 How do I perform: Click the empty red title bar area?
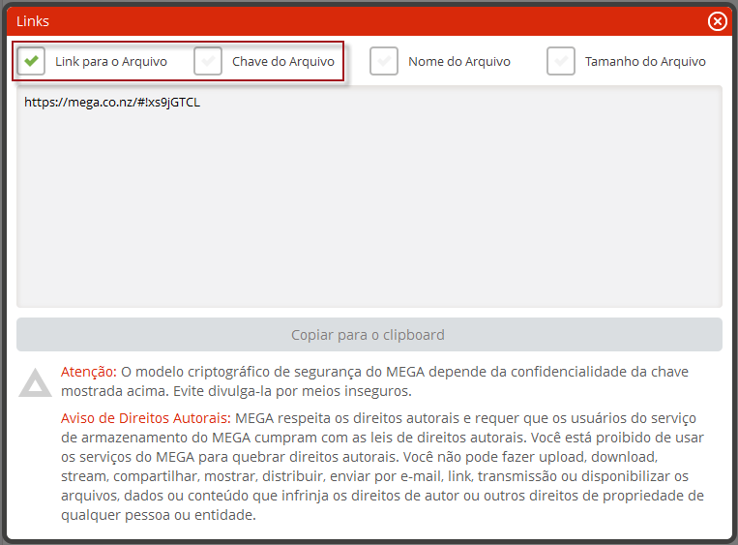(x=368, y=21)
